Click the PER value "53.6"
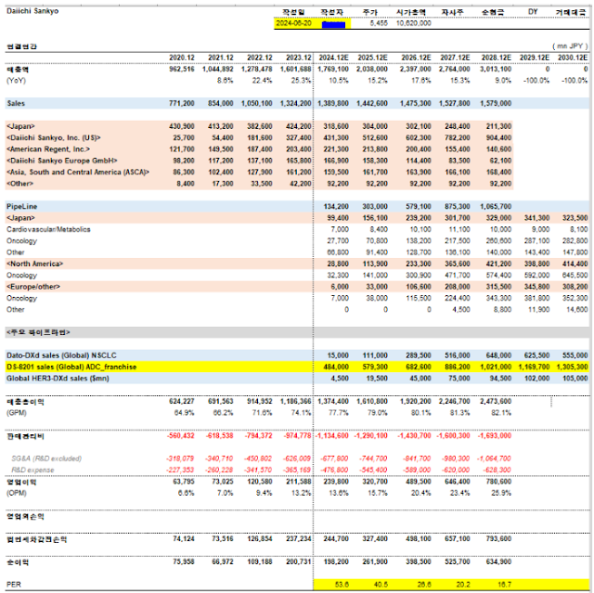594x593 pixels. 342,585
